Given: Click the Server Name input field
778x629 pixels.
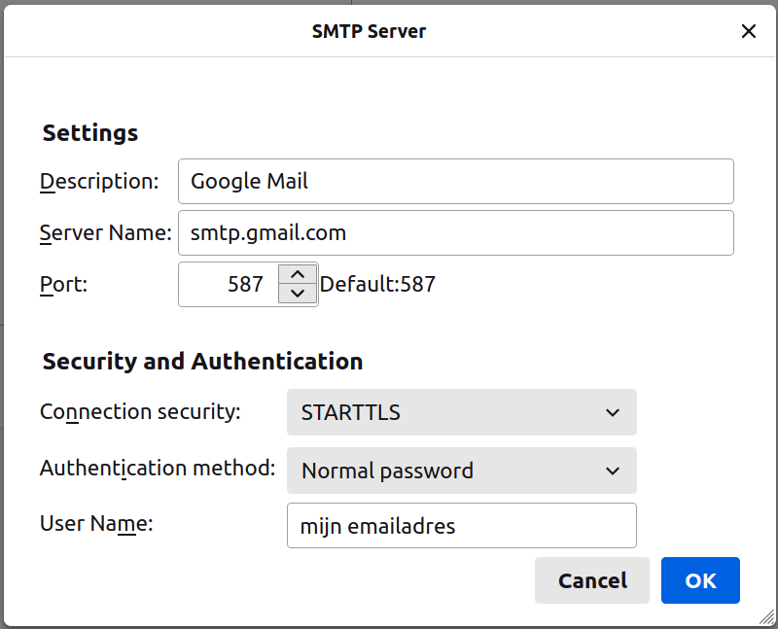Looking at the screenshot, I should (x=455, y=232).
